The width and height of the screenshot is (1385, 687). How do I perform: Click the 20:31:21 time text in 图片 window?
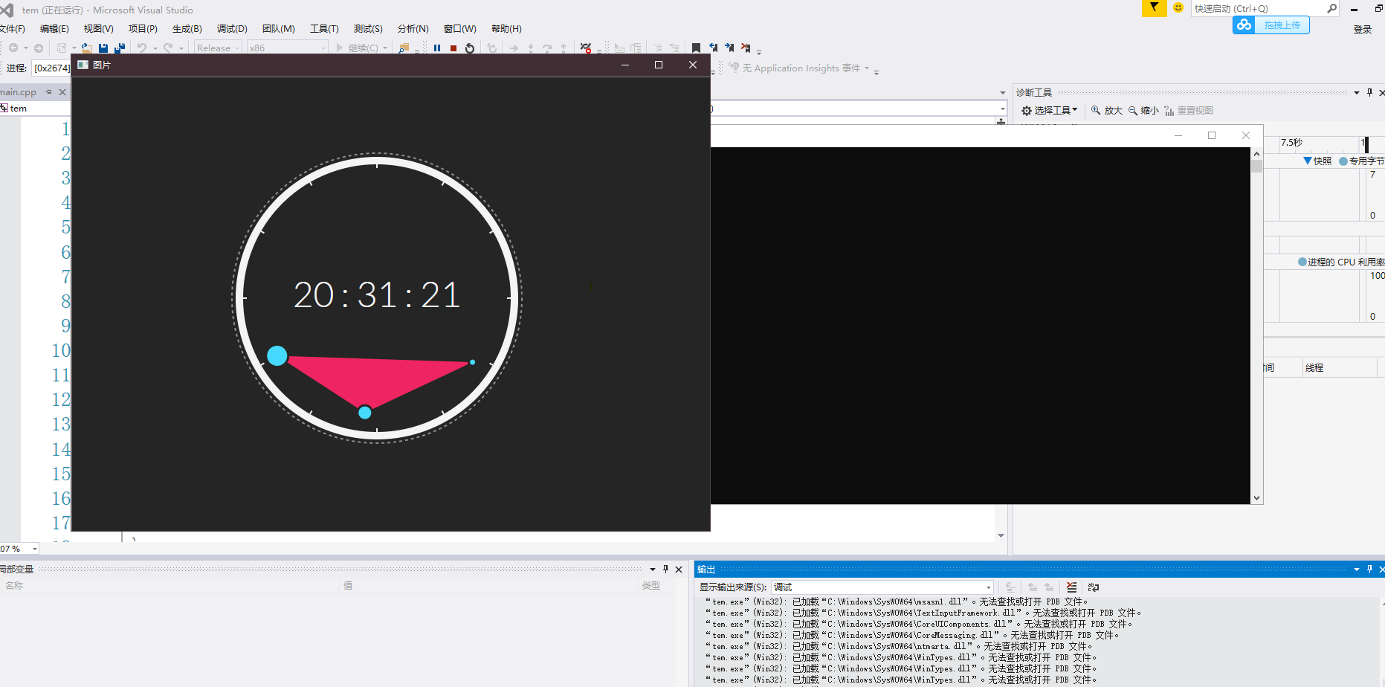click(377, 294)
